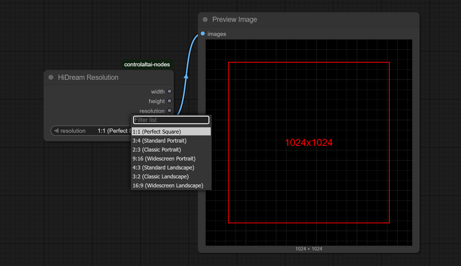Click the images input socket

203,33
